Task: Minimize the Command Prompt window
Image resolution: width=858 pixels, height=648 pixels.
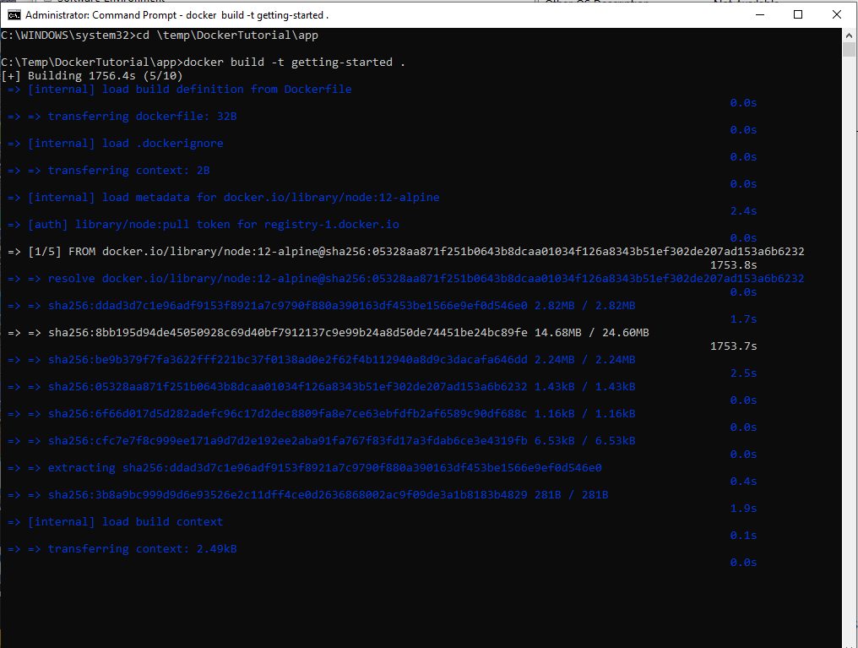Action: click(759, 14)
